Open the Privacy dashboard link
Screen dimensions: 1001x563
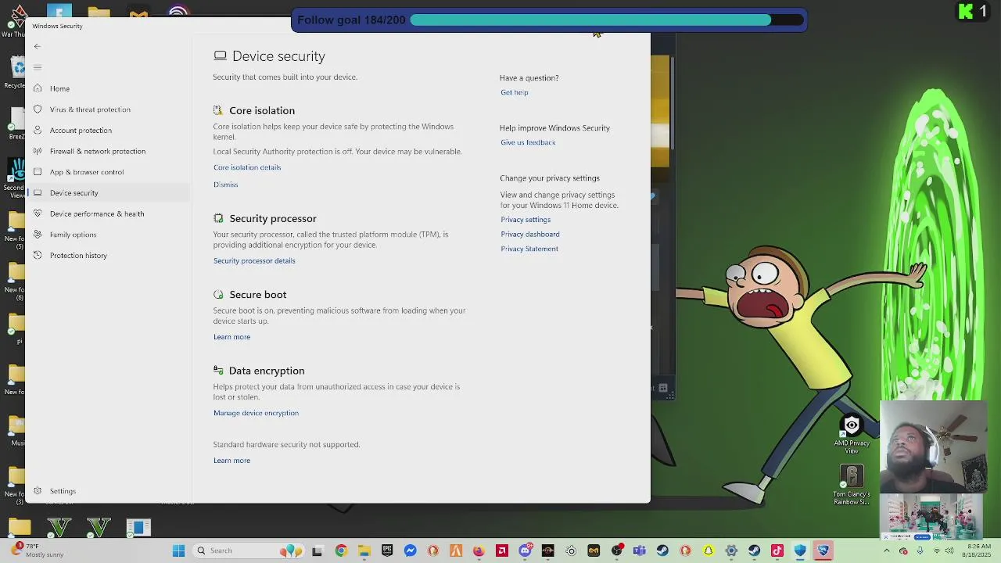coord(530,234)
